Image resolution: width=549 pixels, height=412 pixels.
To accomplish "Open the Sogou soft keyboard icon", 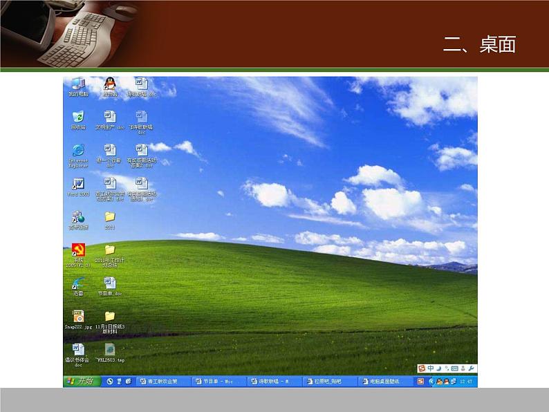I will click(455, 368).
